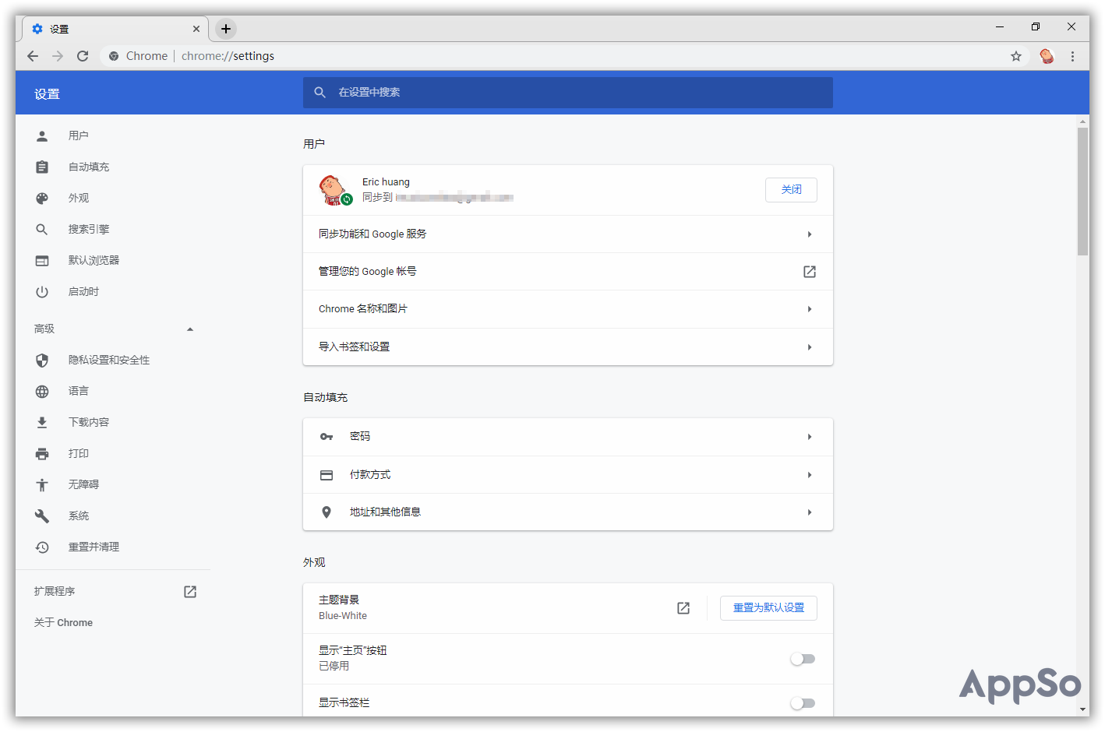
Task: Click the 启动时 power icon in sidebar
Action: coord(42,292)
